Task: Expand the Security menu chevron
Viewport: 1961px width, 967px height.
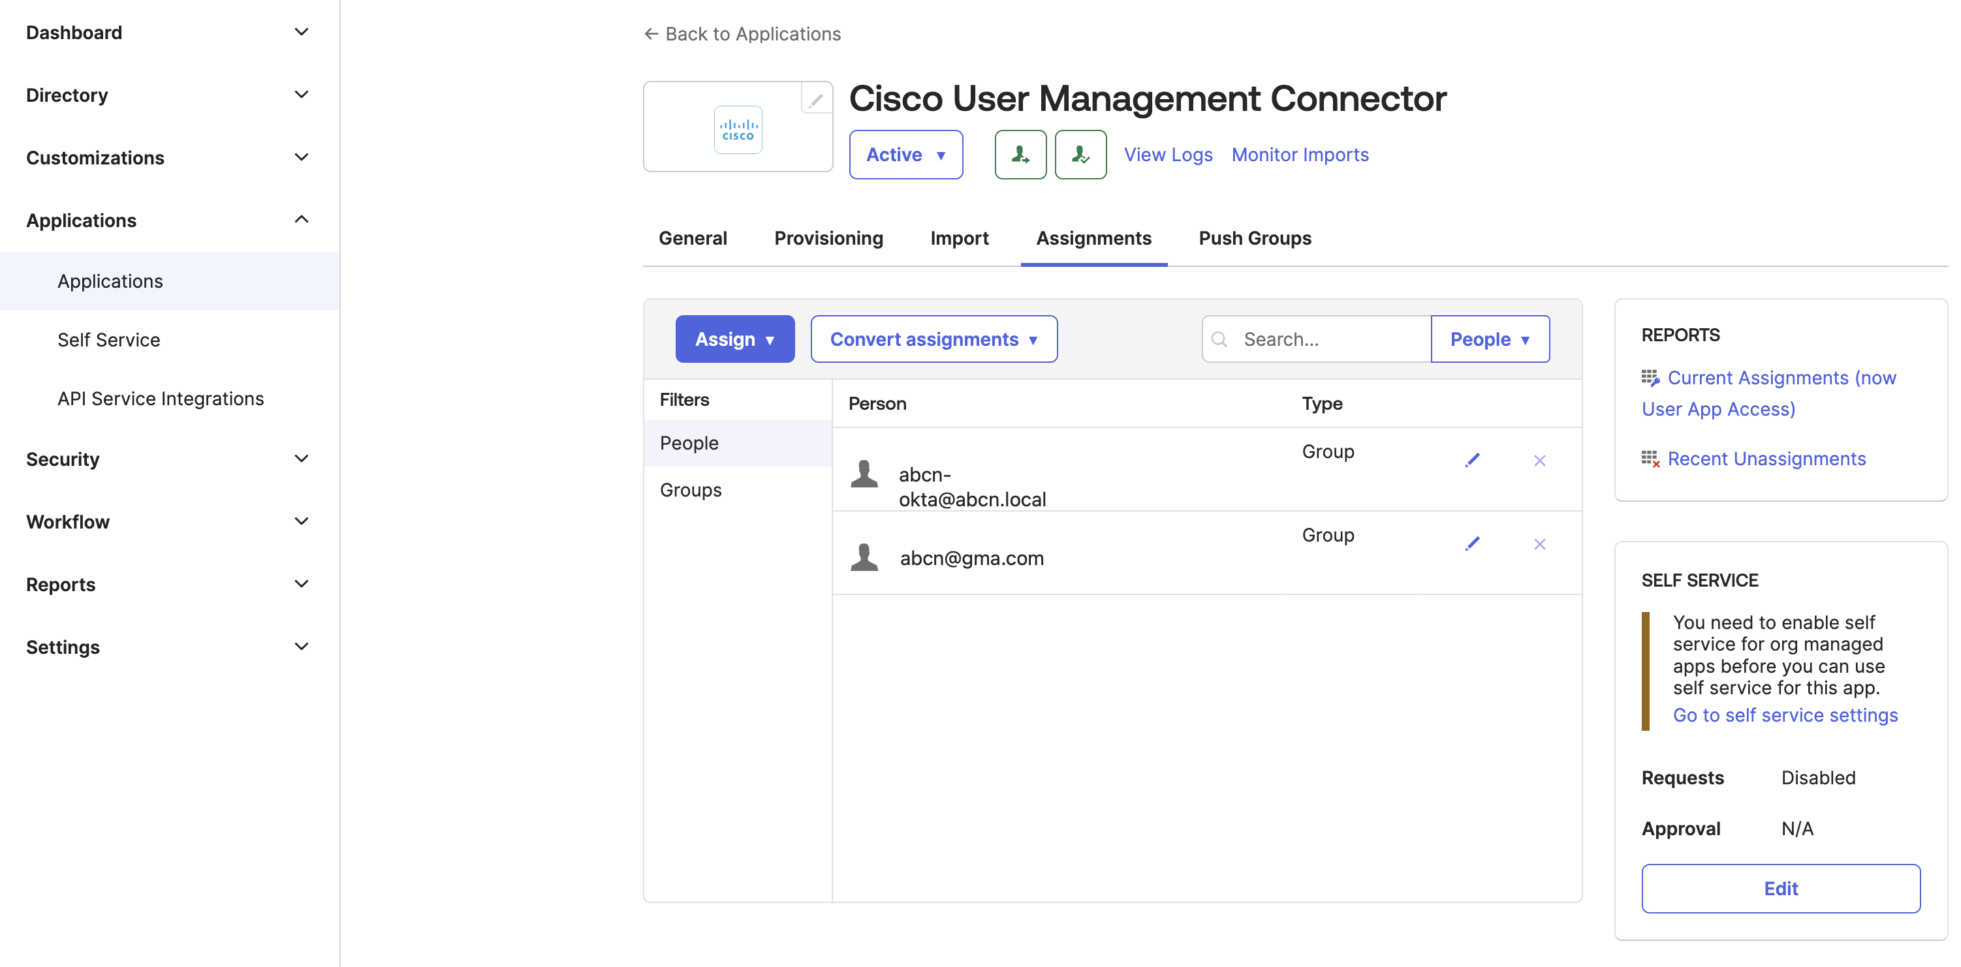Action: click(x=302, y=458)
